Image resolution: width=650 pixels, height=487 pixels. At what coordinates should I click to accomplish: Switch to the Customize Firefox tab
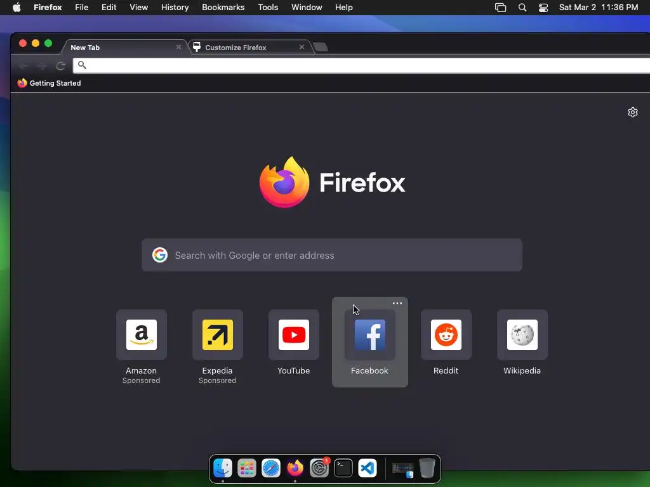pos(251,47)
